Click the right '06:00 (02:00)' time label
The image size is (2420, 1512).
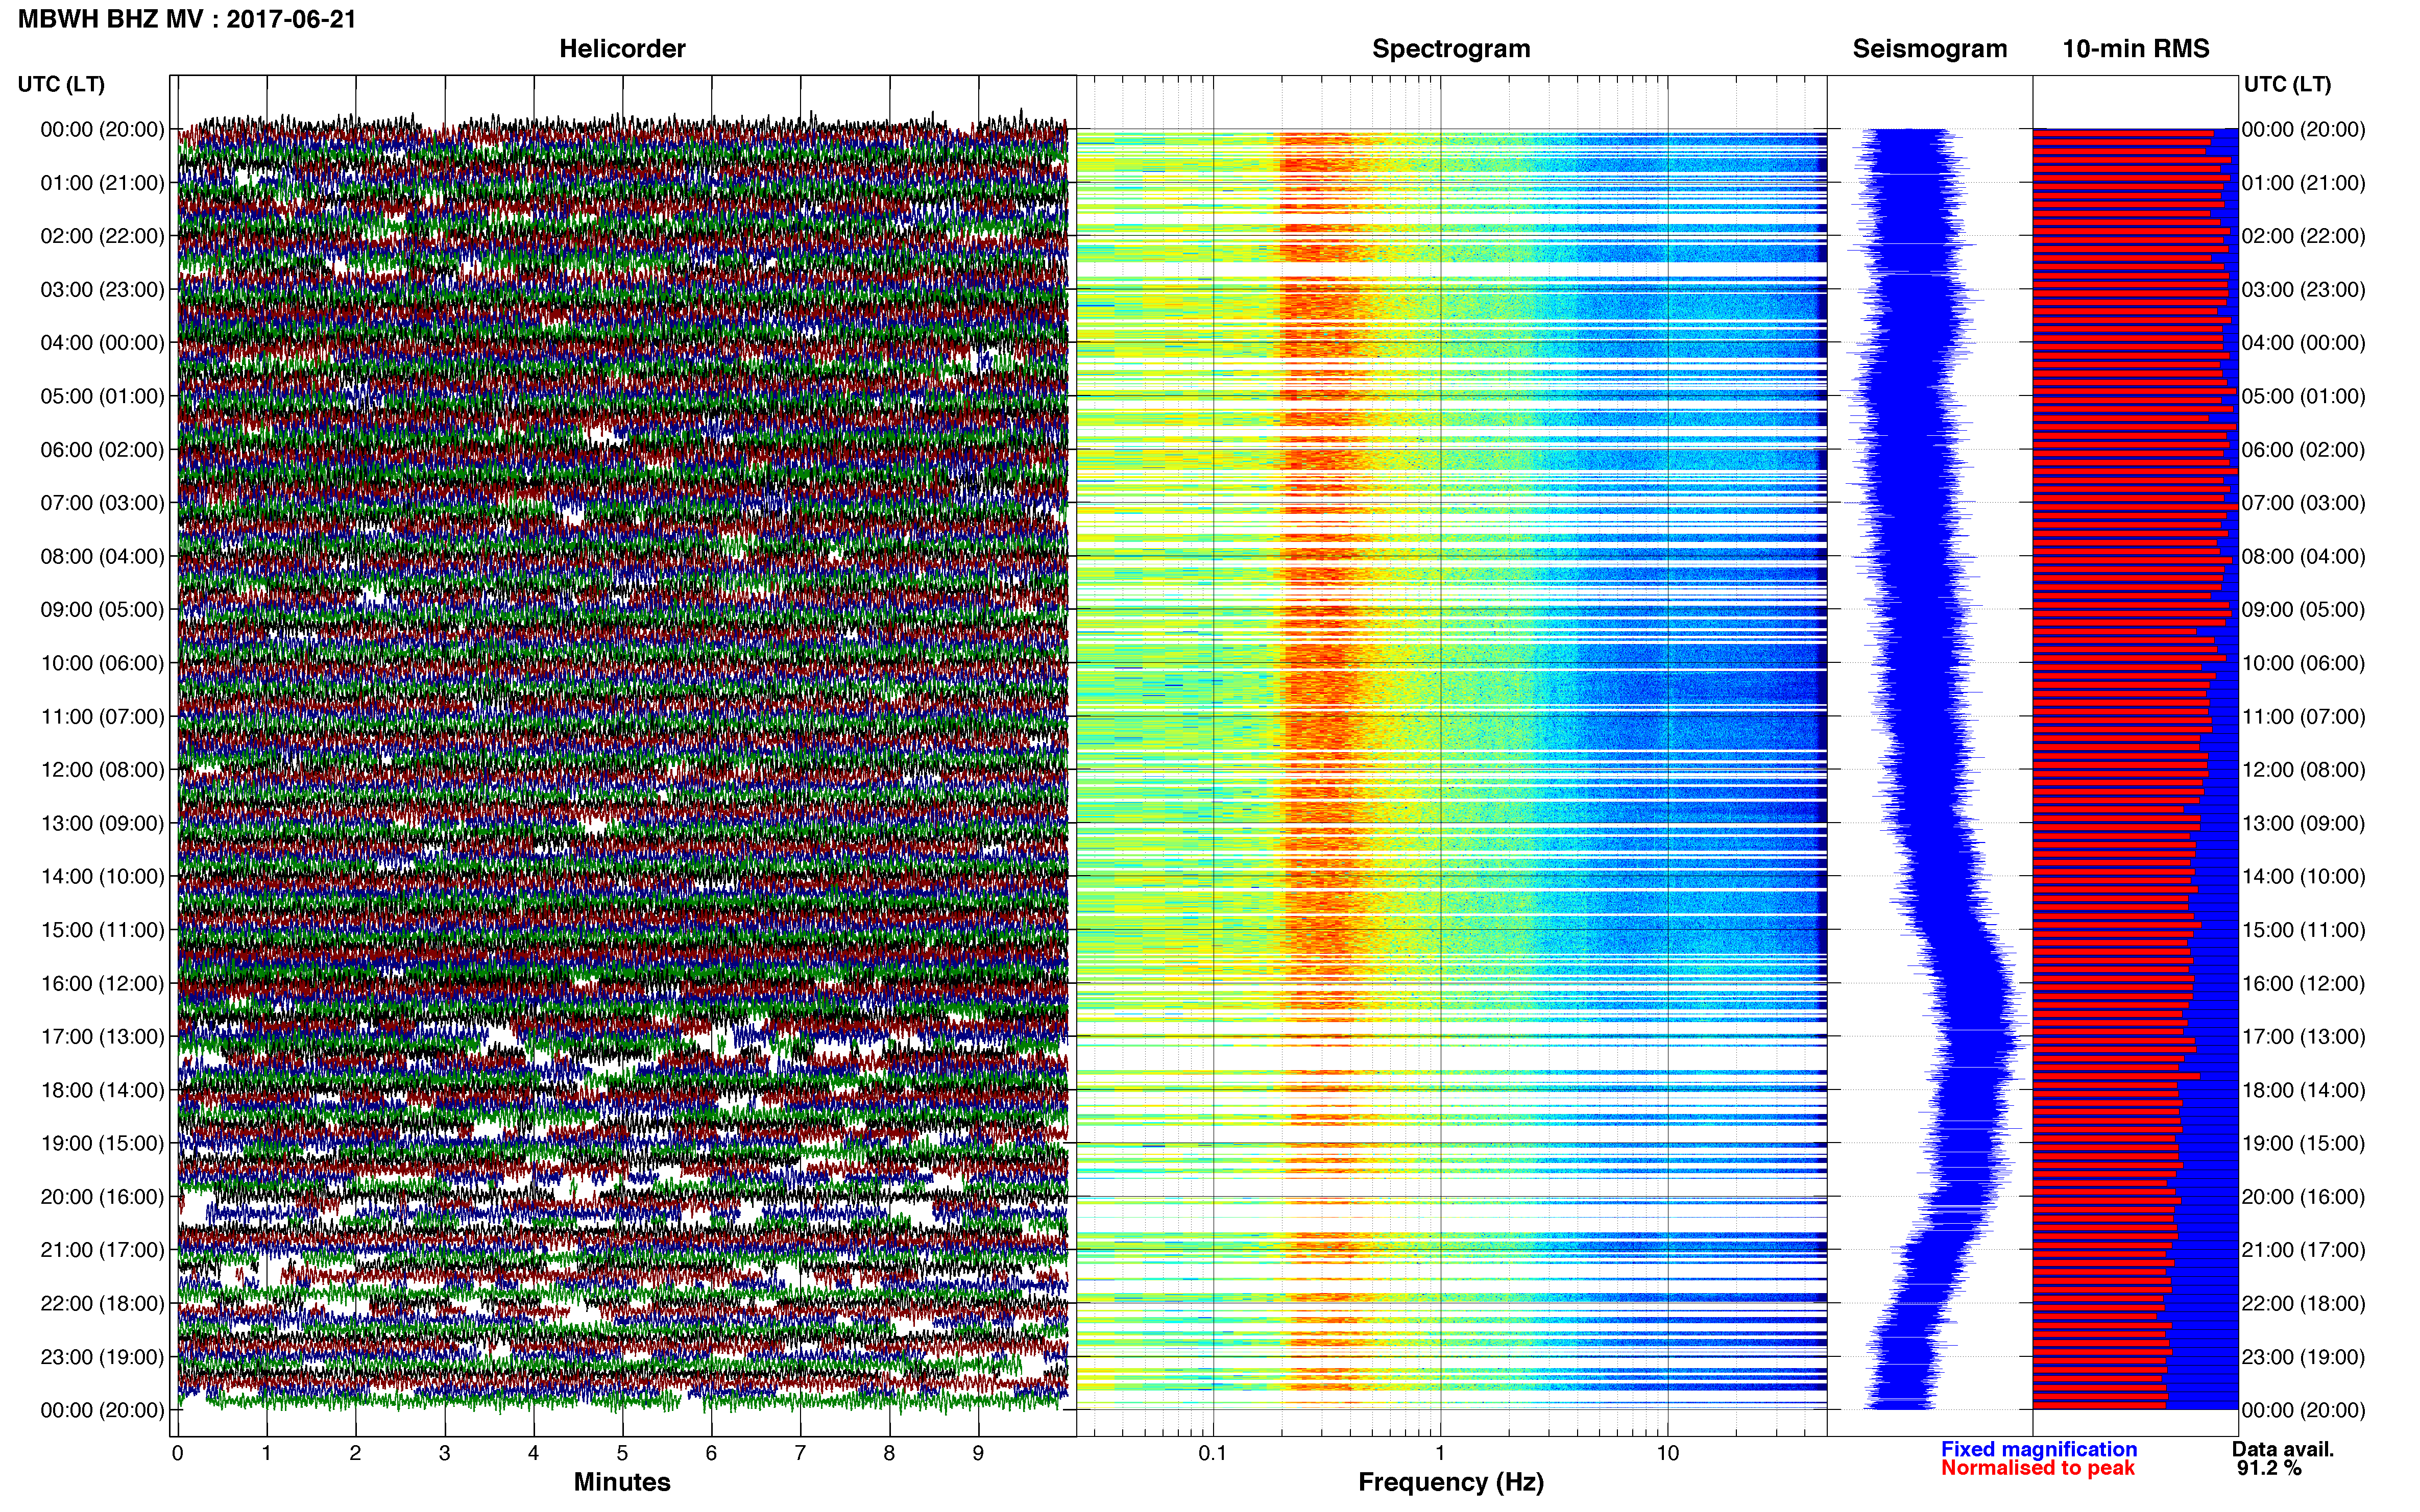point(2304,450)
